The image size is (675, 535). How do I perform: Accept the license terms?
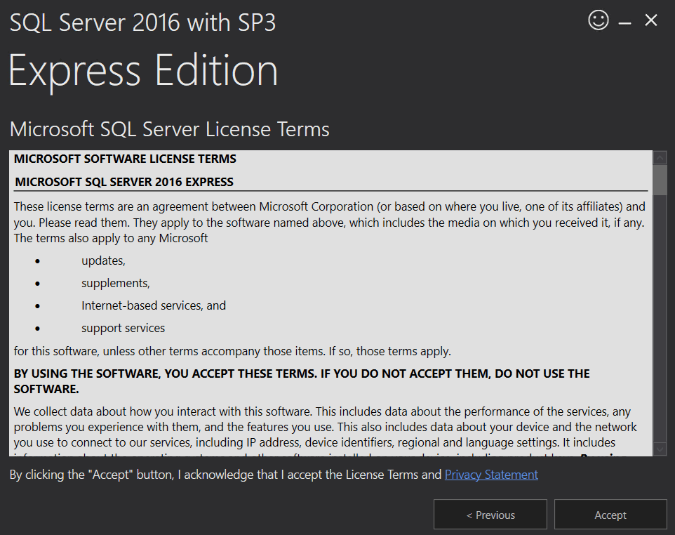click(x=610, y=515)
